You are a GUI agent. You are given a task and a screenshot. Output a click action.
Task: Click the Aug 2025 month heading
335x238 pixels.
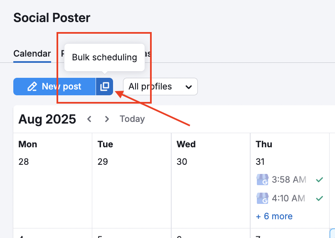click(47, 119)
